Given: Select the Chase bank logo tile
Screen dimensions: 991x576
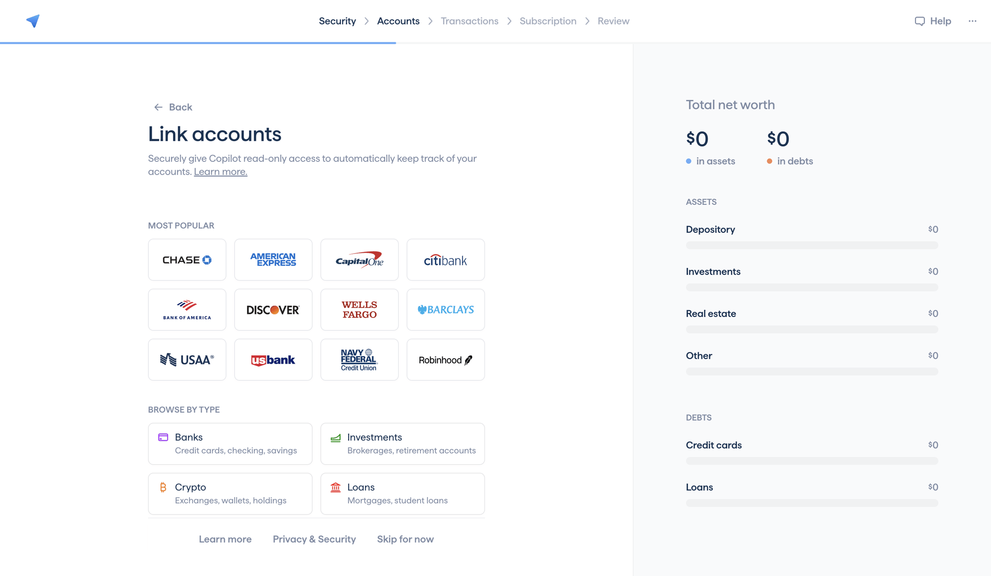Looking at the screenshot, I should tap(187, 260).
